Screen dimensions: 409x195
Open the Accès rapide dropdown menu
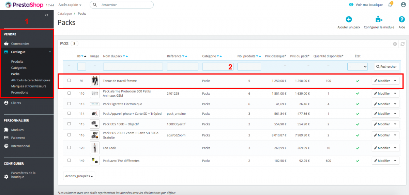(x=70, y=5)
